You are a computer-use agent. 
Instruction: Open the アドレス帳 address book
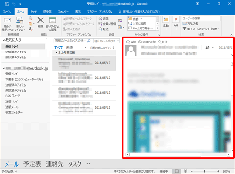click(190, 24)
